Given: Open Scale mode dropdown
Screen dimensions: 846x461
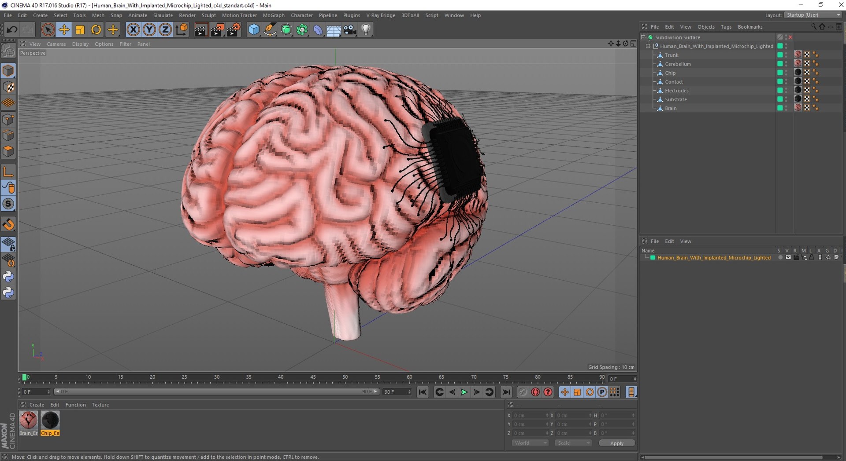Looking at the screenshot, I should [573, 443].
